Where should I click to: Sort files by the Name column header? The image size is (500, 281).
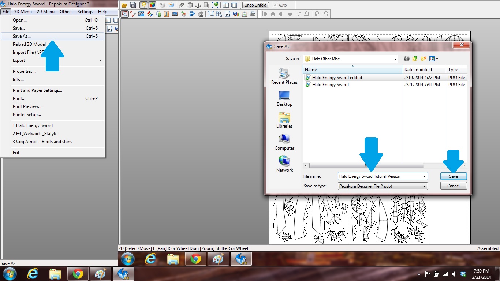click(352, 70)
